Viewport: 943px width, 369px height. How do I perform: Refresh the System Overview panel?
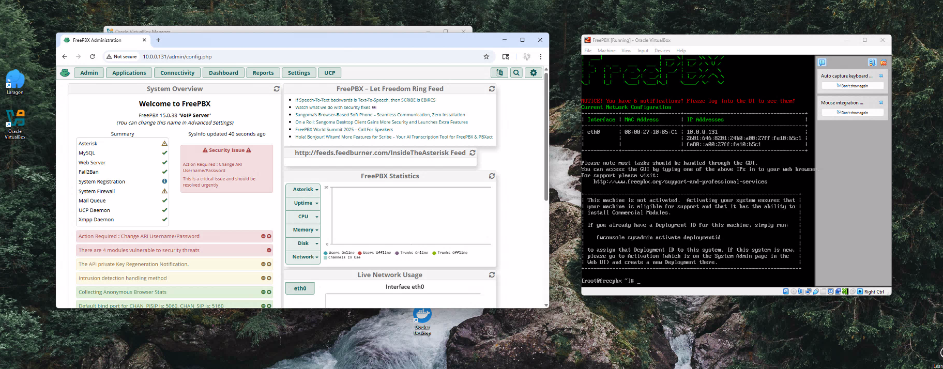pyautogui.click(x=277, y=89)
